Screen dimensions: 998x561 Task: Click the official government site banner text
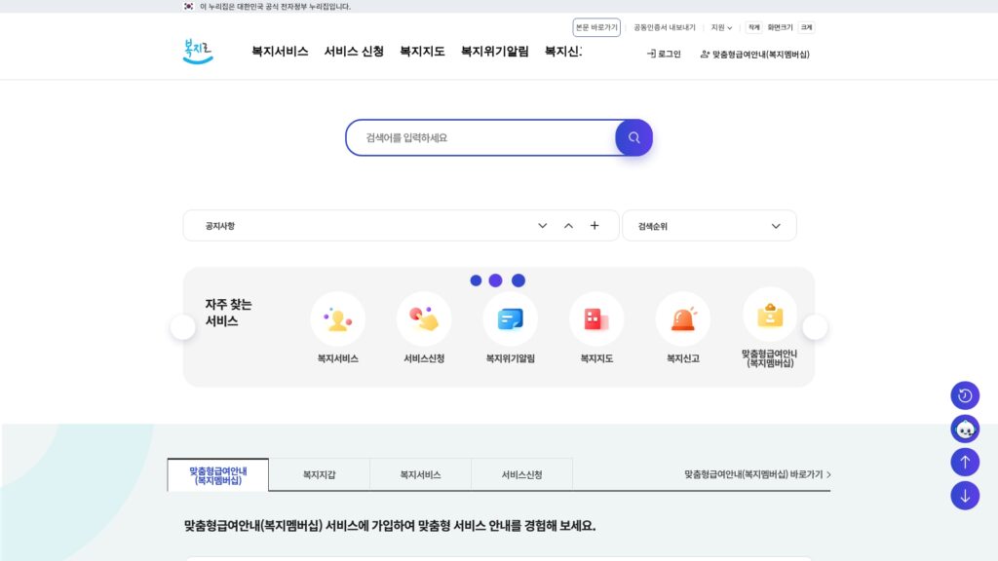(275, 7)
